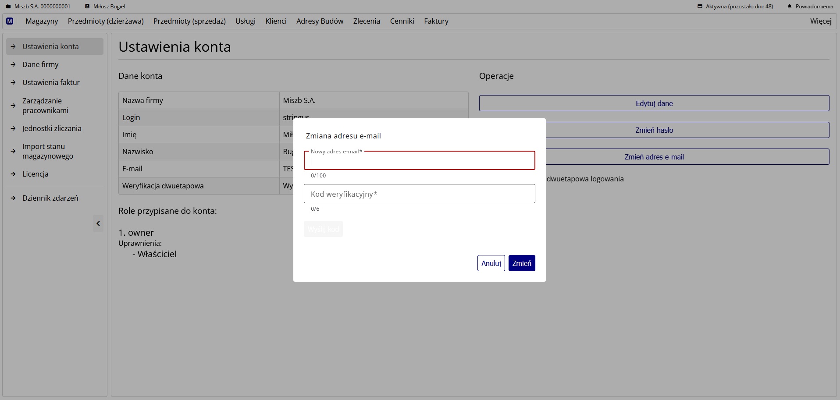Select Zarządzanie pracownikami in the sidebar
This screenshot has height=400, width=840.
tap(45, 106)
